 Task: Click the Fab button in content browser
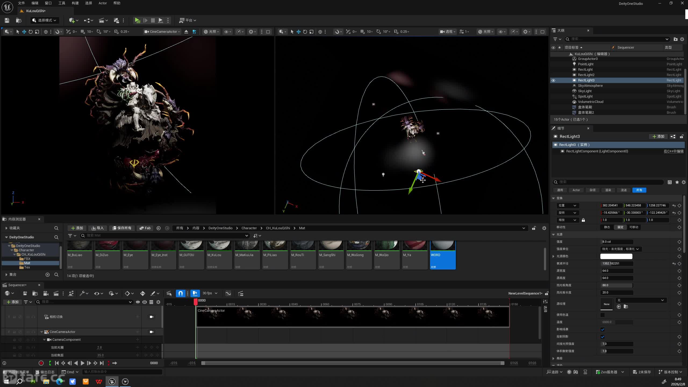(145, 228)
